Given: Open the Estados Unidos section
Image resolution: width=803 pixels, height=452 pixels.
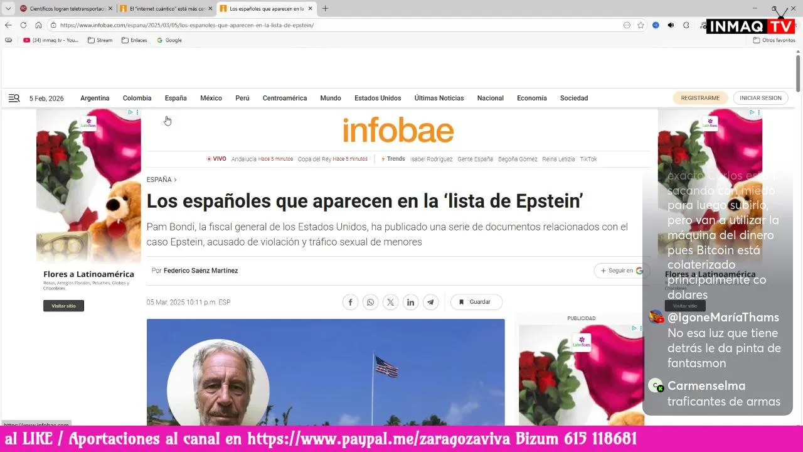Looking at the screenshot, I should [378, 98].
